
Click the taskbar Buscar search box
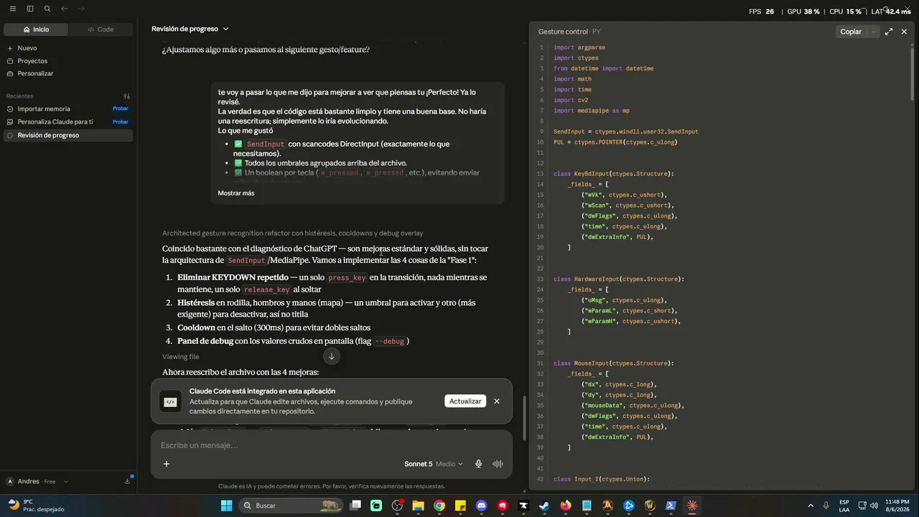coord(292,506)
